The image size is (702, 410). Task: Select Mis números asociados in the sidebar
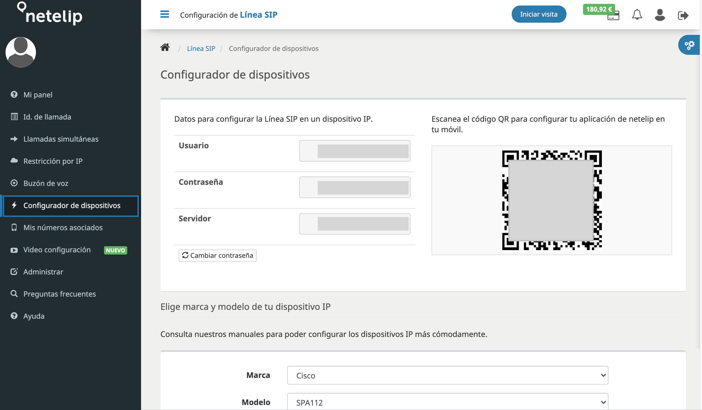[63, 227]
